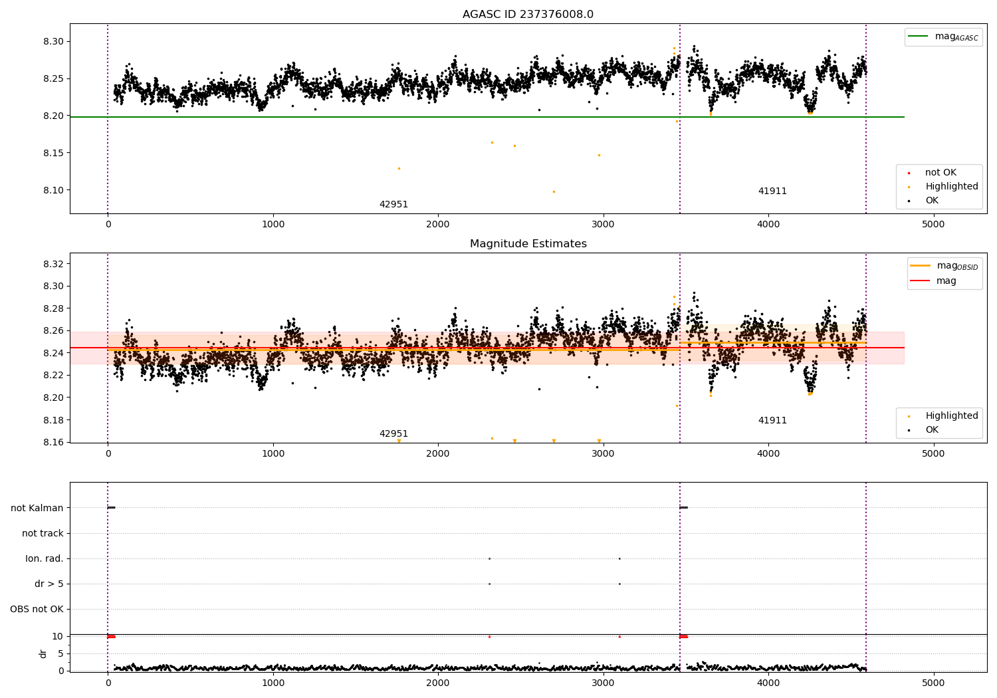
Task: Click x-axis tick 5000 under bottom plot
Action: tap(933, 683)
